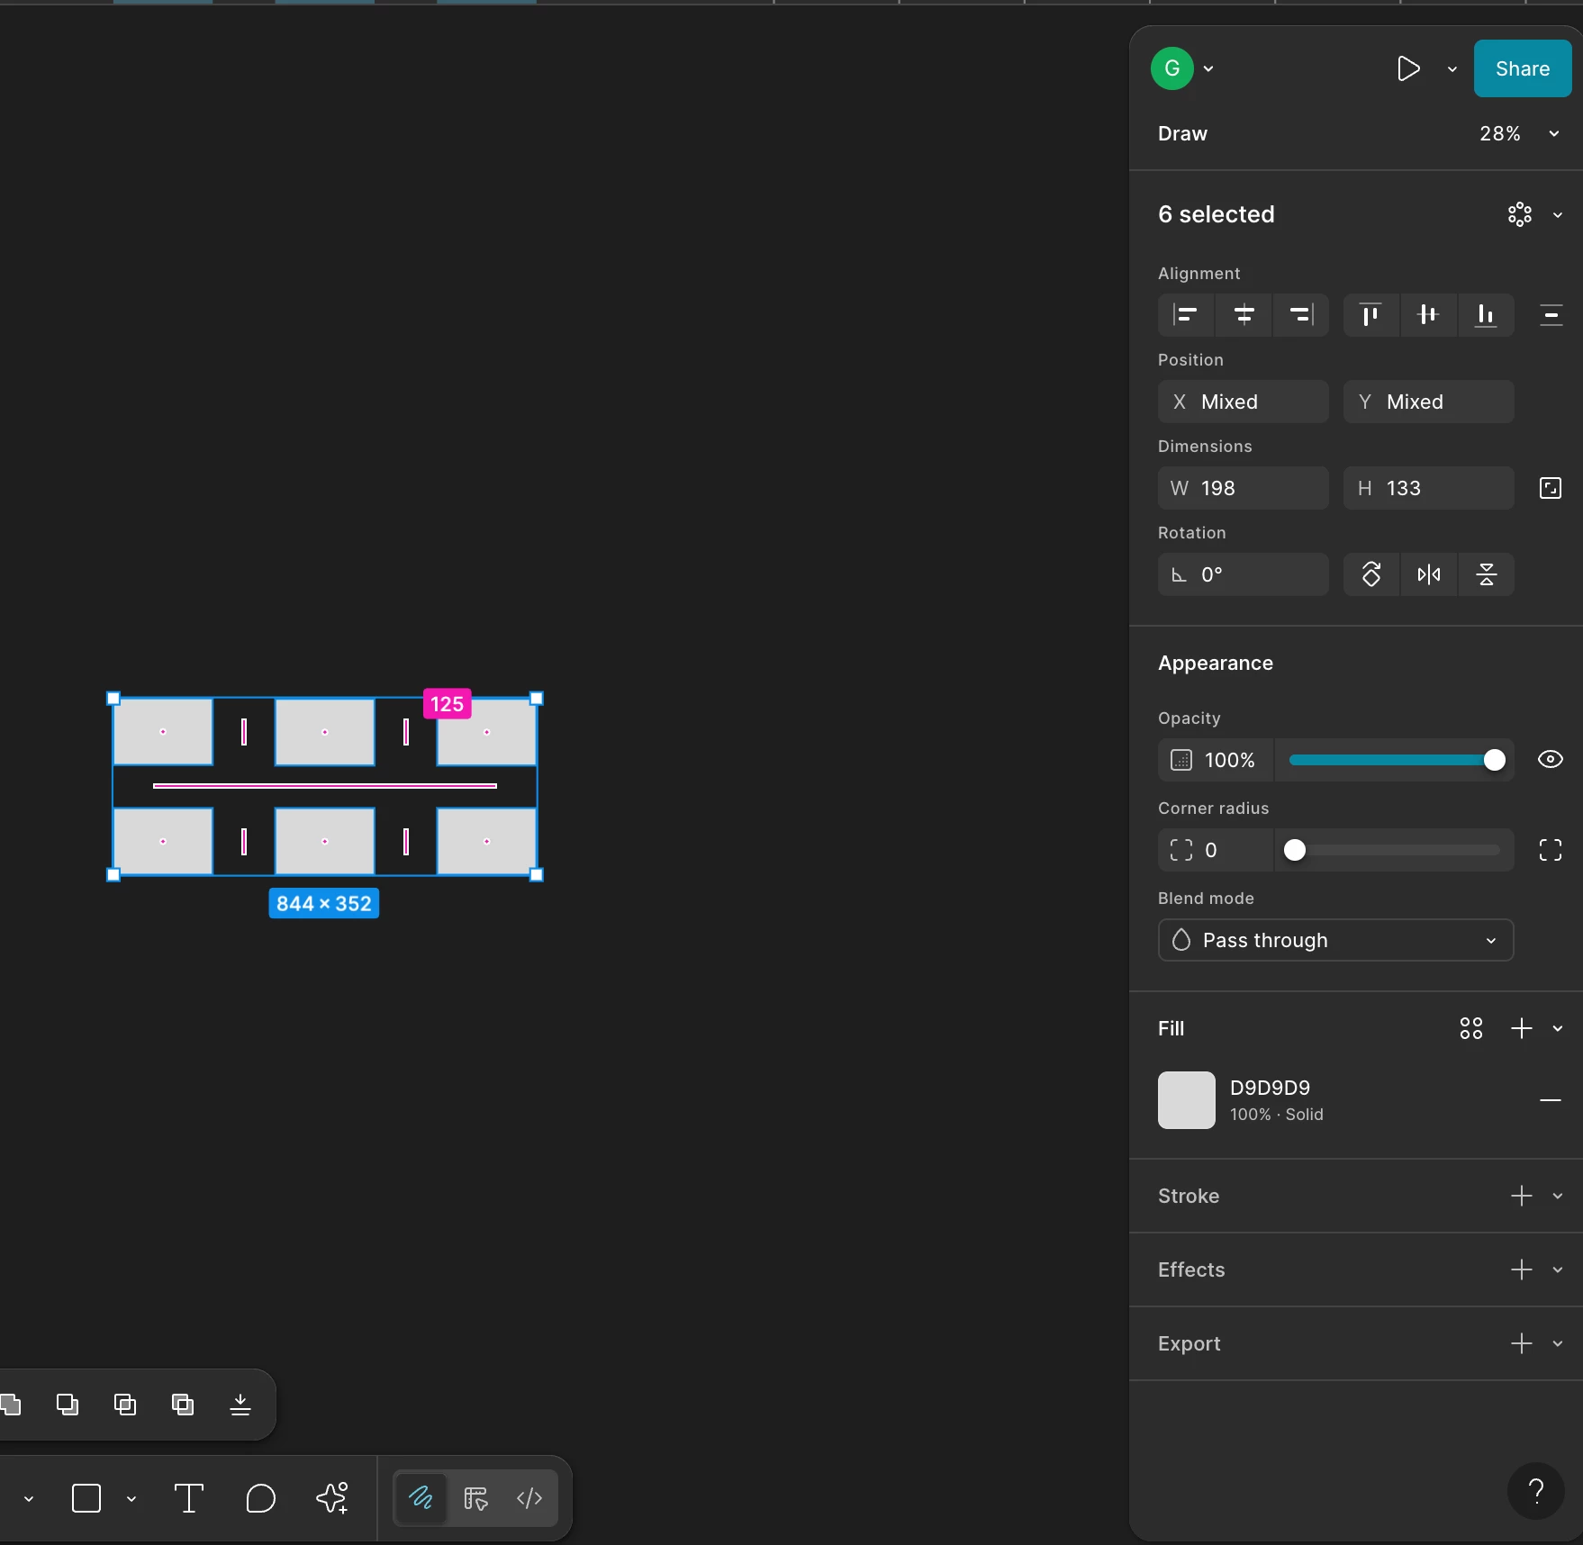Align vertical centers
The image size is (1583, 1545).
tap(1429, 314)
